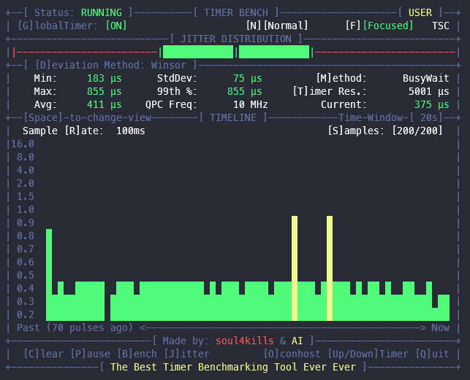Click the [B]ench command
The width and height of the screenshot is (470, 380).
[x=137, y=354]
